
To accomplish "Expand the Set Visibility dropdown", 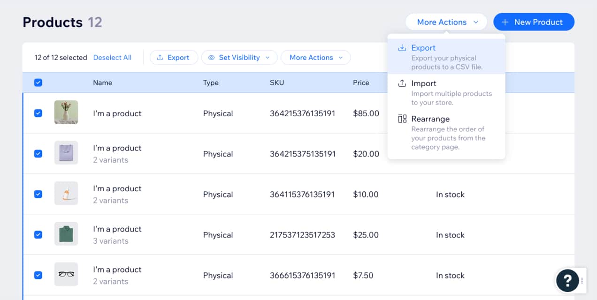I will point(239,57).
